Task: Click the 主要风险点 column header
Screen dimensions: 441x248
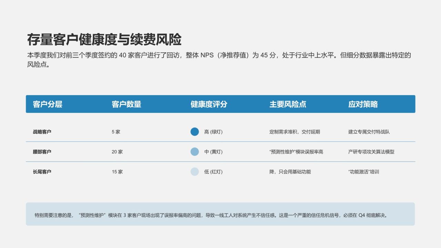Action: coord(288,104)
